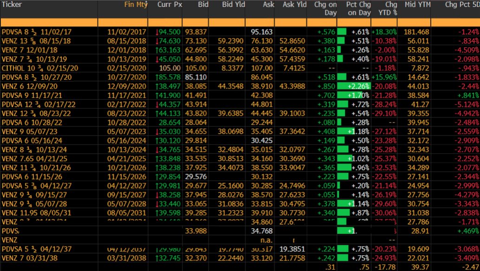Image resolution: width=480 pixels, height=271 pixels.
Task: Select ticker VENZ 11 ¾ 10/21/26
Action: [x=36, y=168]
